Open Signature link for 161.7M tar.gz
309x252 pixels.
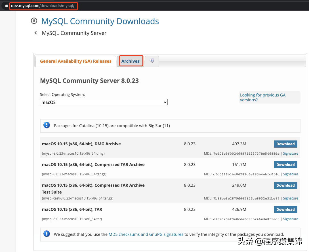coord(291,174)
